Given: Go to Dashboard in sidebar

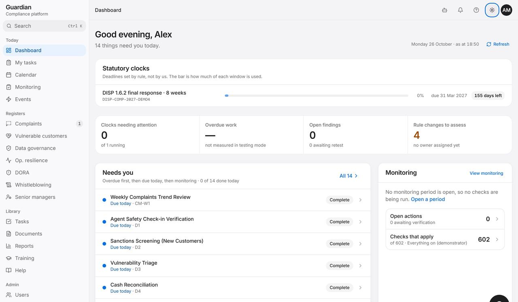Looking at the screenshot, I should coord(45,51).
